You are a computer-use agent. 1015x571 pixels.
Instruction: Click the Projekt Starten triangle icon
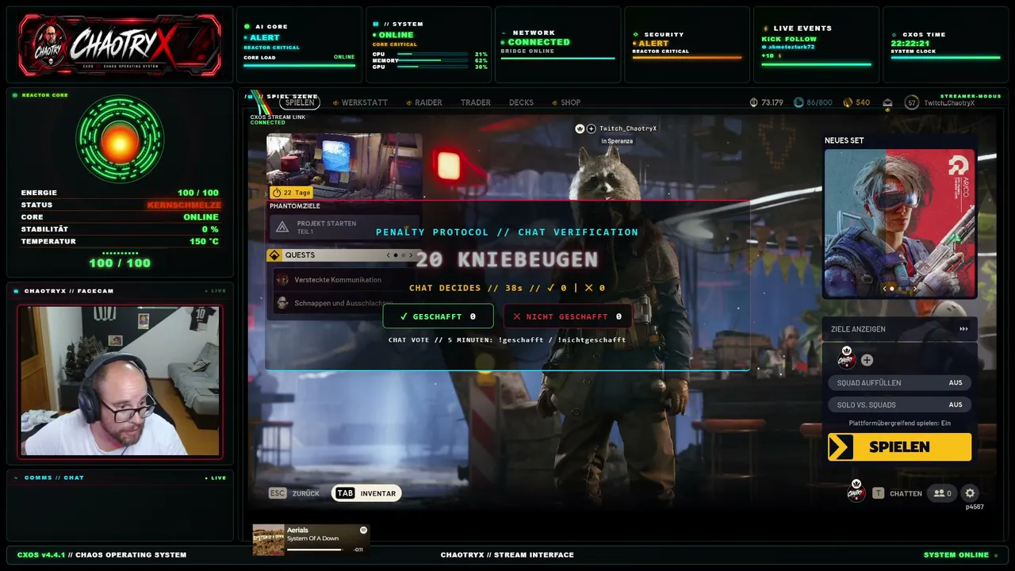pos(282,228)
